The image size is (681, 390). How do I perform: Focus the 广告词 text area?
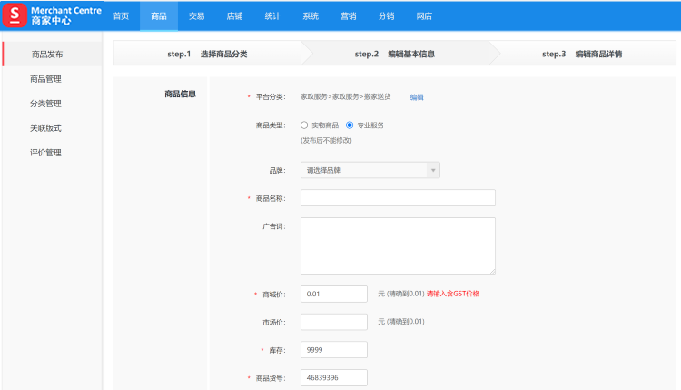pos(398,245)
